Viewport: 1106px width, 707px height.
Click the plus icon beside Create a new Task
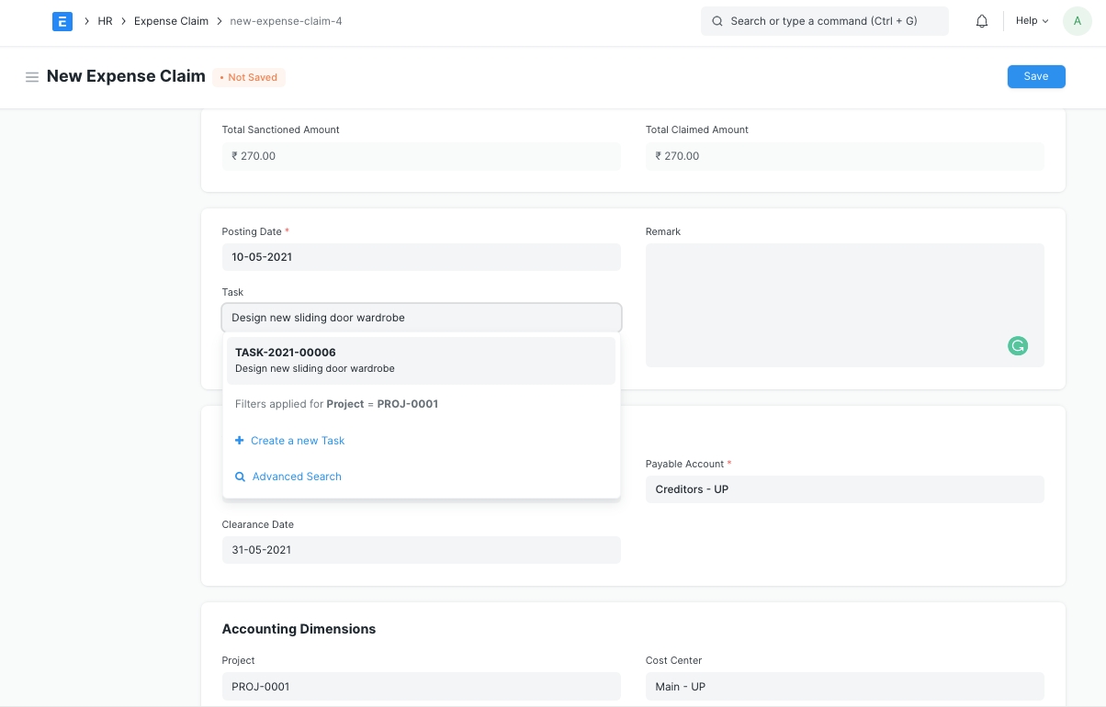point(240,441)
